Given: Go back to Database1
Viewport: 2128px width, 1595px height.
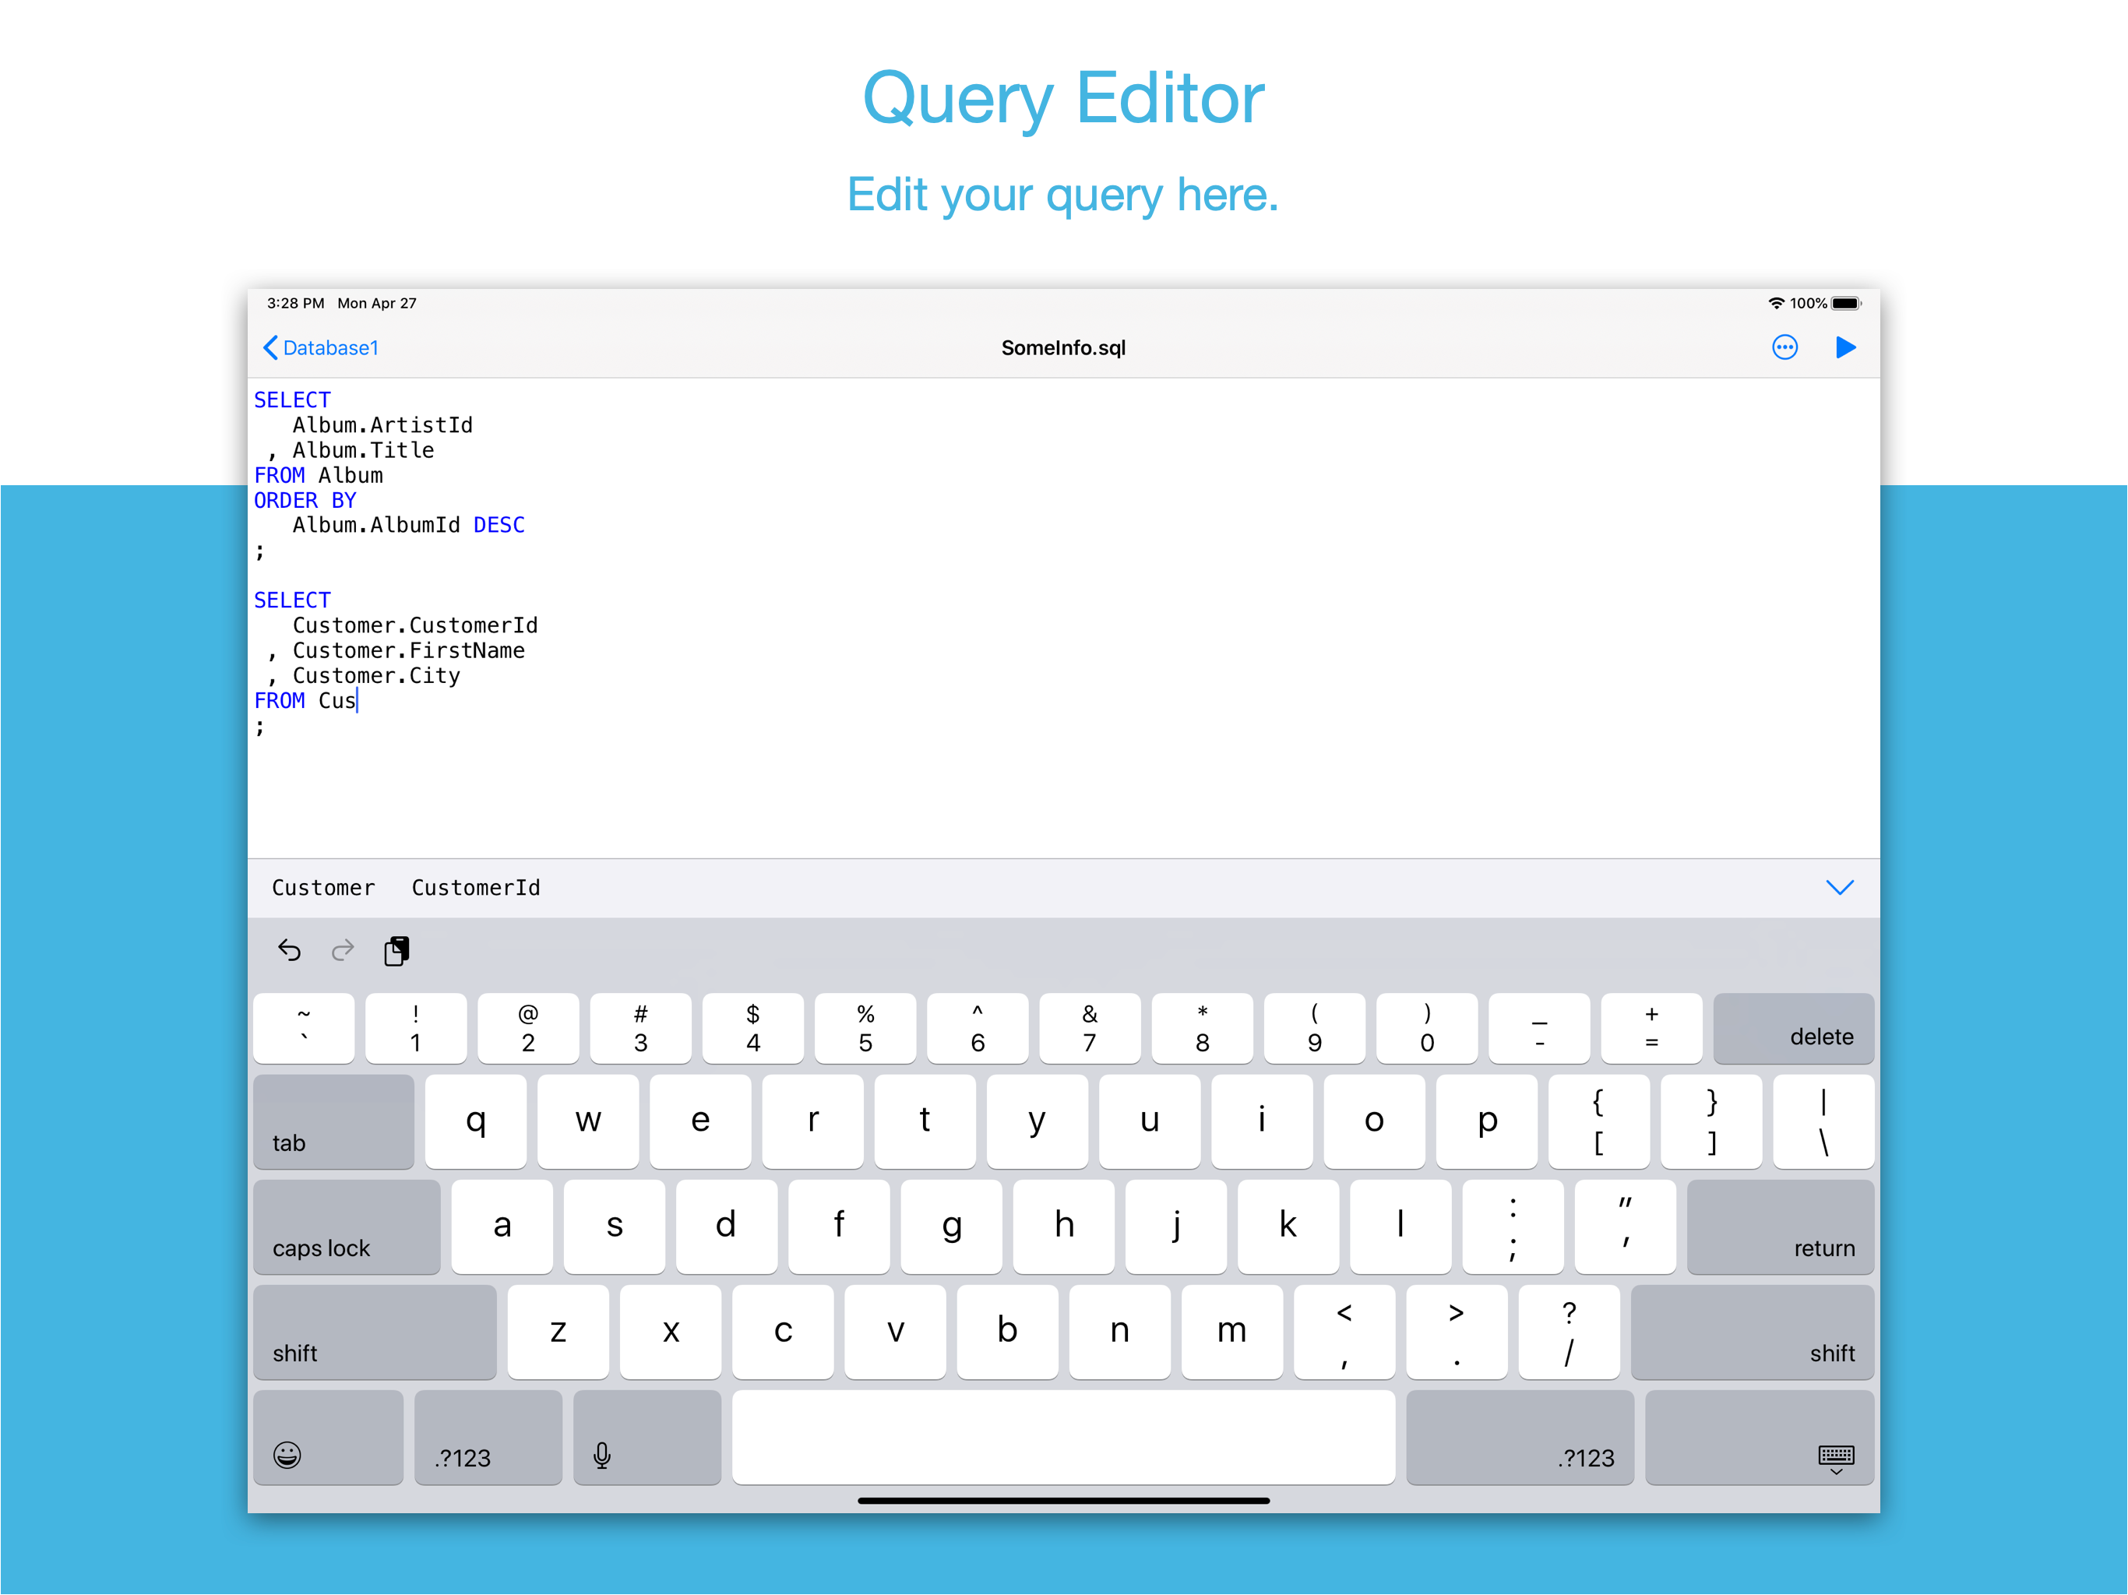Looking at the screenshot, I should point(322,347).
